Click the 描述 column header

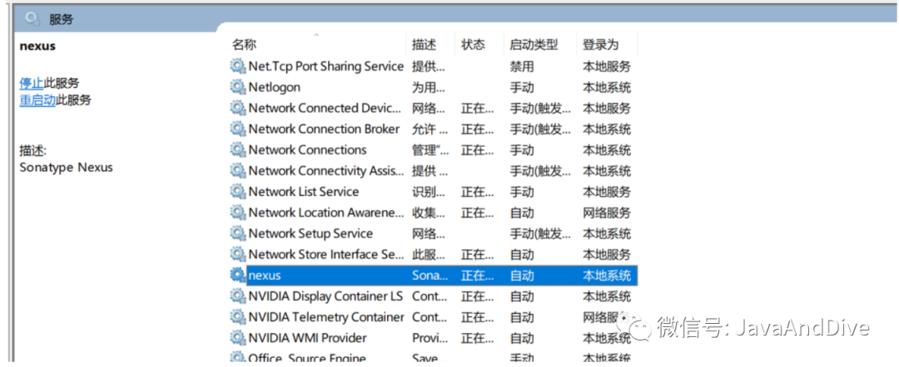point(424,45)
